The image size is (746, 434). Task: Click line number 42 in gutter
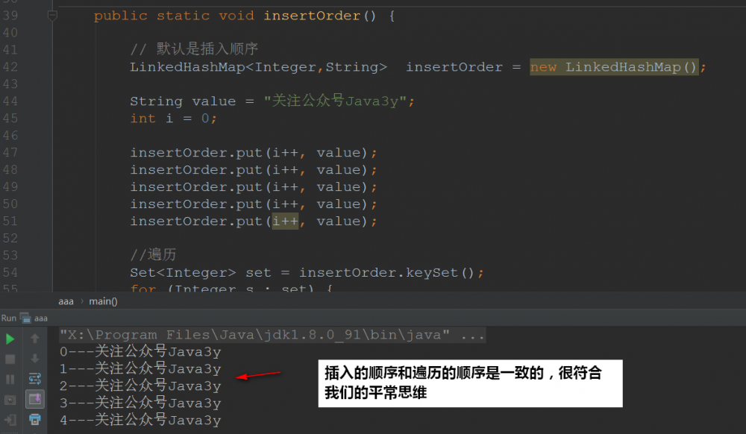click(12, 66)
